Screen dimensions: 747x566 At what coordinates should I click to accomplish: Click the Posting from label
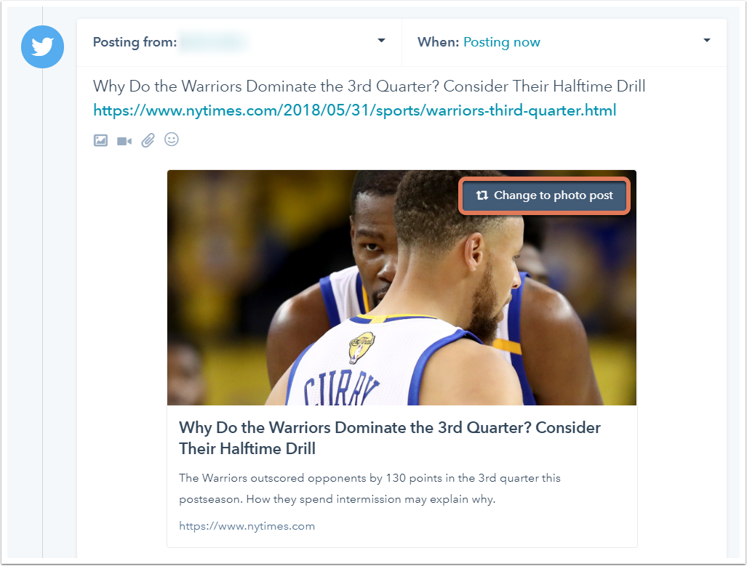[135, 42]
